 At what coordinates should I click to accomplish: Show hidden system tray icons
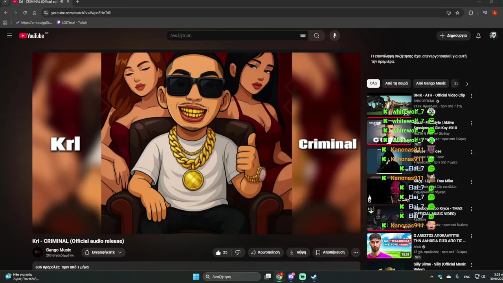click(431, 277)
